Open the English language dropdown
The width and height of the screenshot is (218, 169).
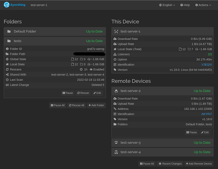(x=167, y=5)
